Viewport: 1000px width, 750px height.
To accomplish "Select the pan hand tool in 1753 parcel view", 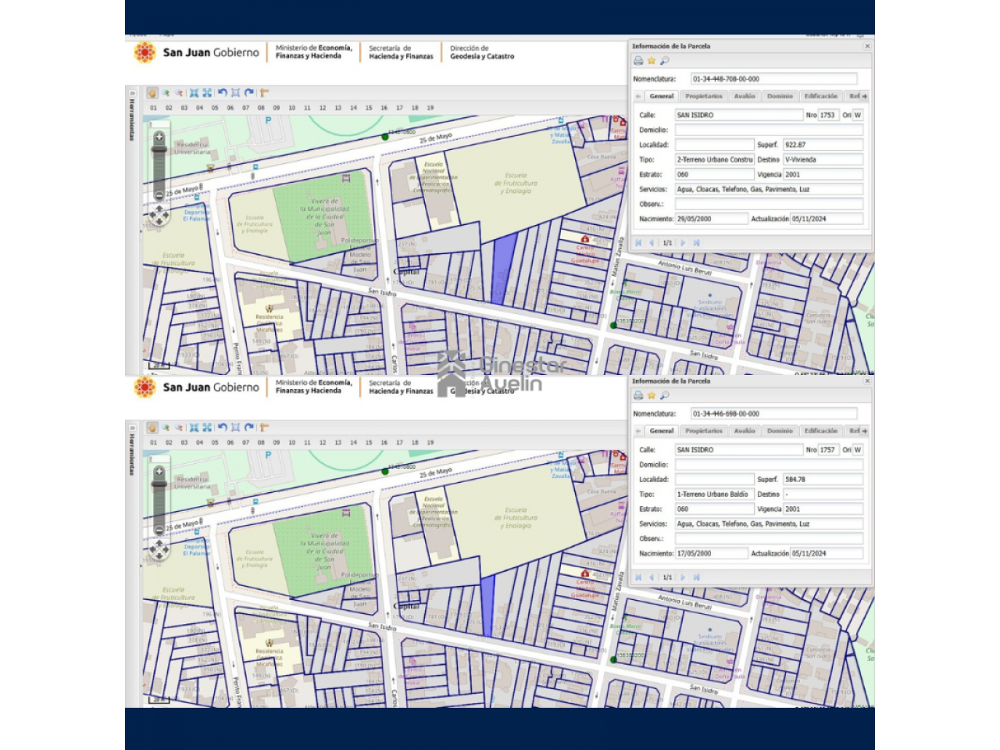I will click(x=152, y=93).
